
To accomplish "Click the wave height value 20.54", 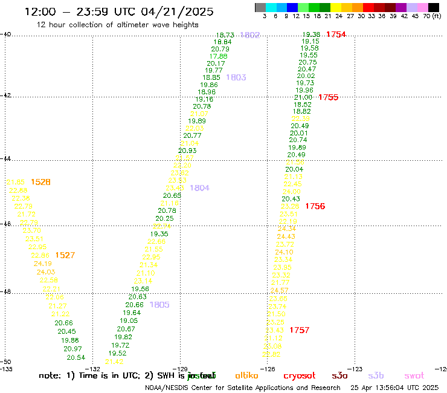I will (x=76, y=357).
